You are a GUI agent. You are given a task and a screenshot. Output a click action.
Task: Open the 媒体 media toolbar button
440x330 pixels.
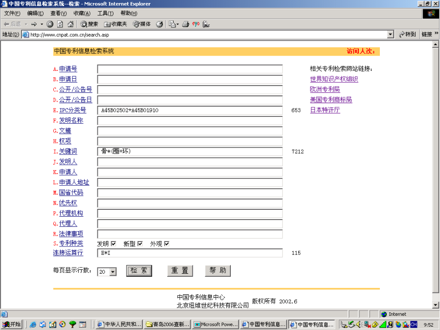(x=142, y=24)
